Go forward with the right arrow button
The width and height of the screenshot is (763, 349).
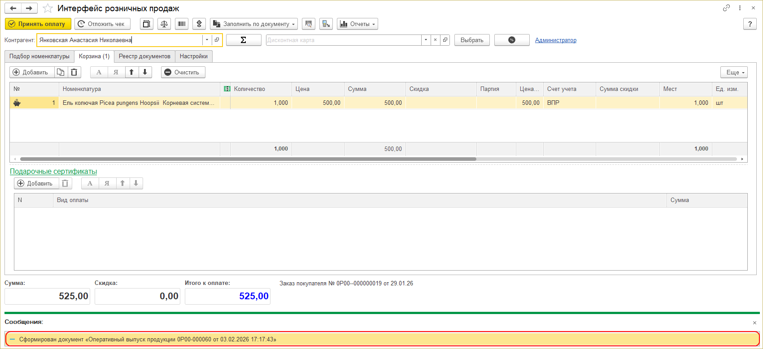point(29,9)
